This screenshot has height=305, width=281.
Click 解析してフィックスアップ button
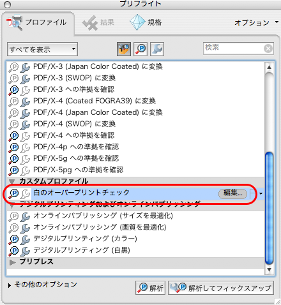pyautogui.click(x=221, y=288)
